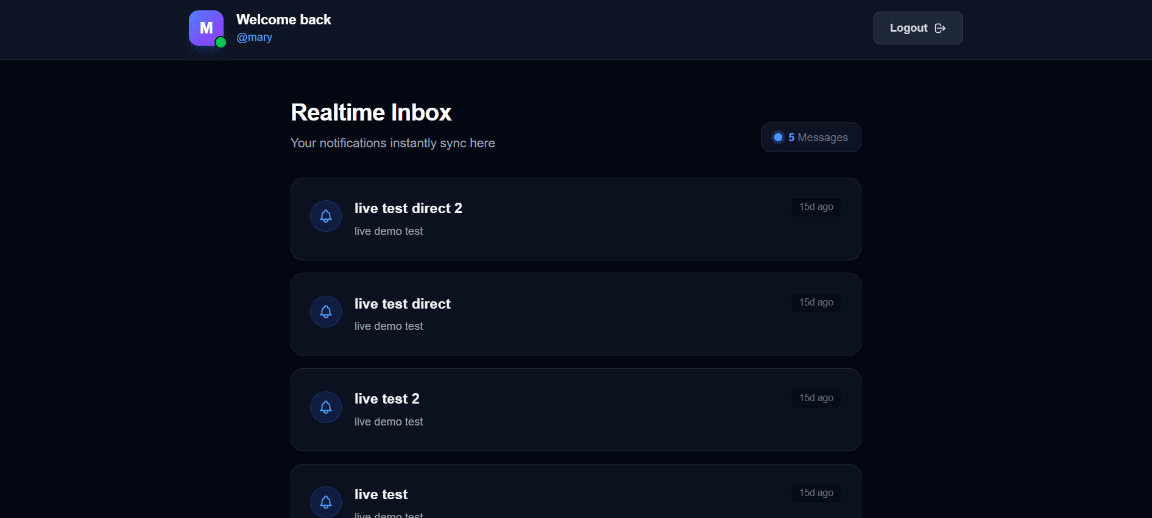Click bell icon for live test 2
Image resolution: width=1152 pixels, height=518 pixels.
(x=326, y=407)
